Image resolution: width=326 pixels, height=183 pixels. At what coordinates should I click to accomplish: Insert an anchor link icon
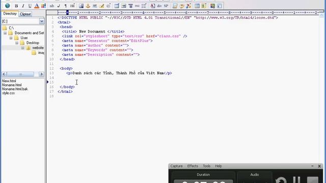88,6
